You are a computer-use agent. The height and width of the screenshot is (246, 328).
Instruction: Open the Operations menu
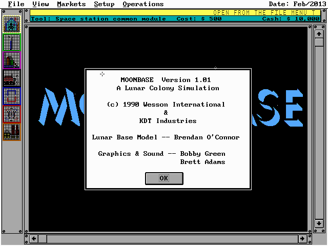pos(143,4)
